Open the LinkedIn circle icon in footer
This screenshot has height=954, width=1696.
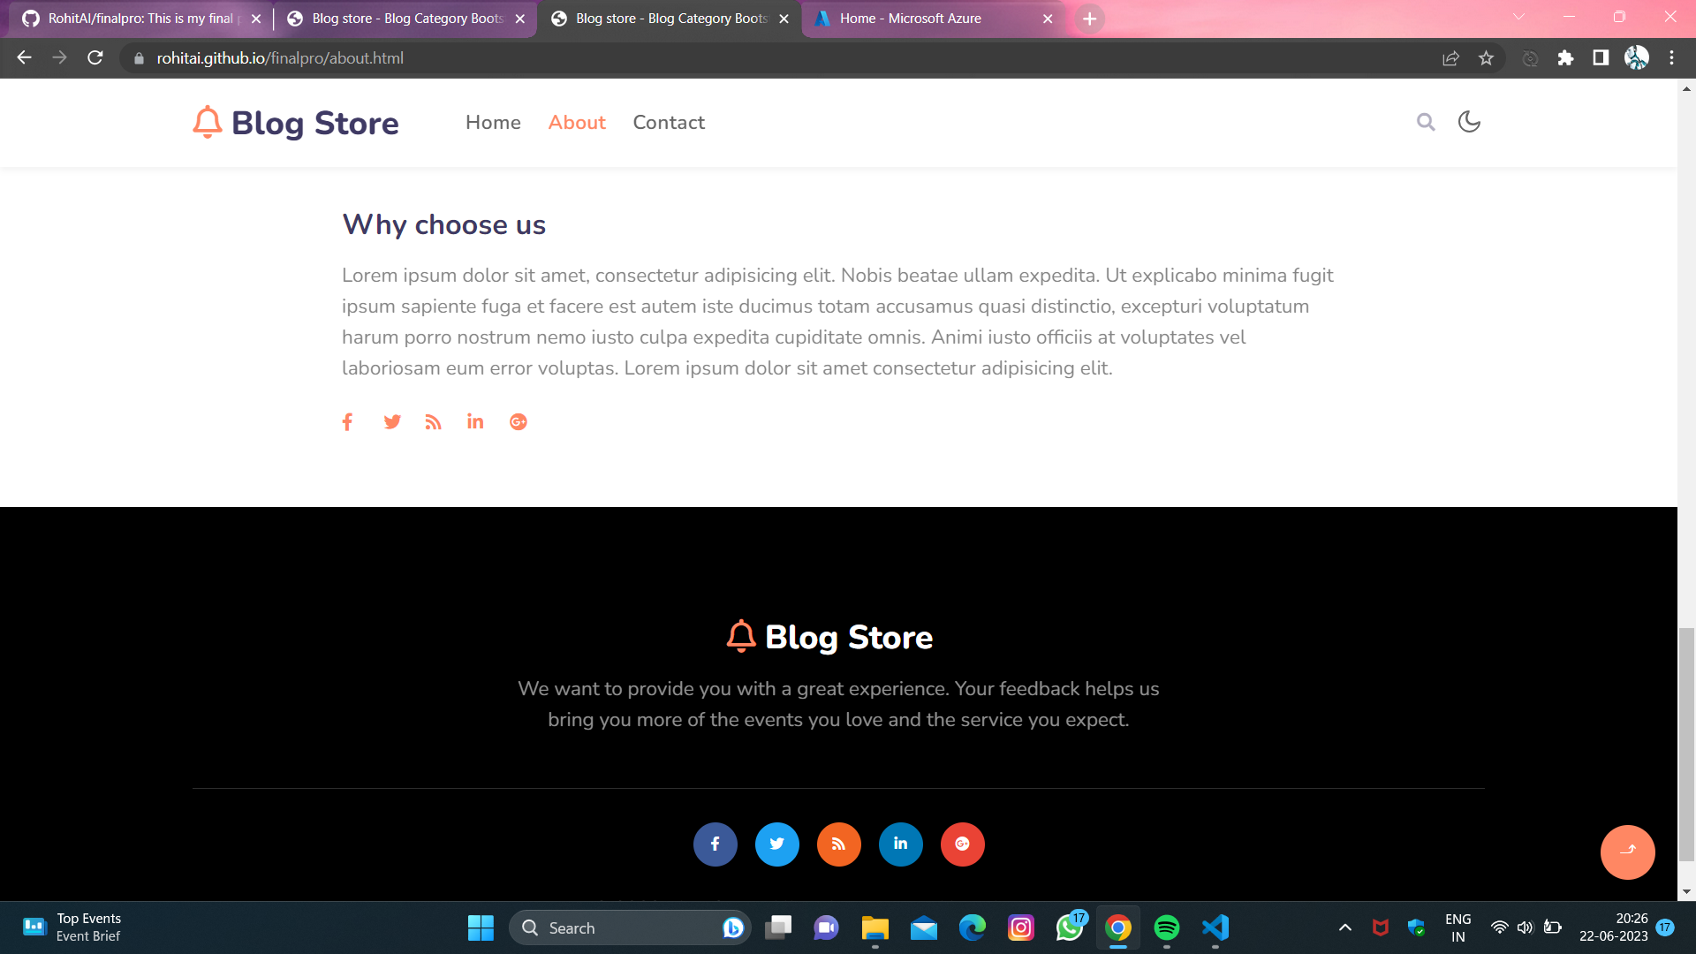[900, 844]
